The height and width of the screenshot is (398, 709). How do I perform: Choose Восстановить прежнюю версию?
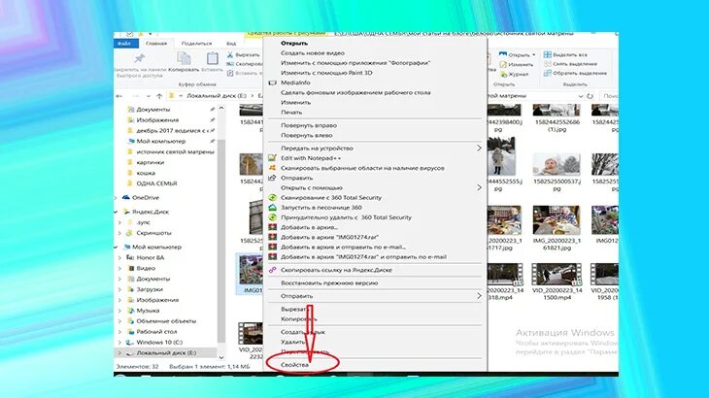(329, 282)
